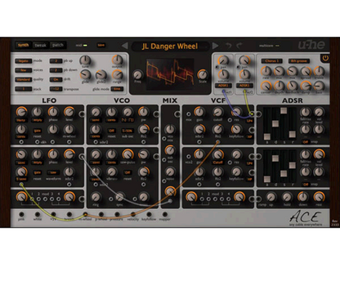Click LFO1 level knob
Screen dimensions: 340x307
pyautogui.click(x=69, y=112)
